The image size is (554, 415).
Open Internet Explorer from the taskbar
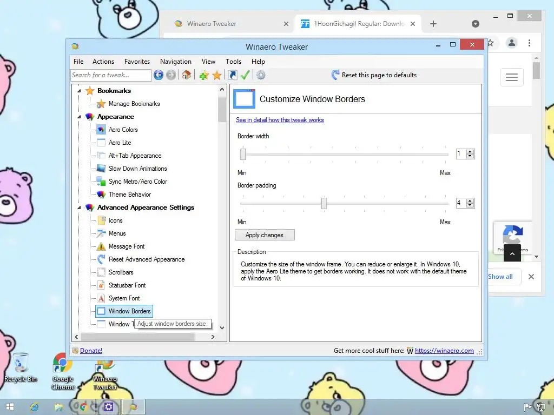34,407
